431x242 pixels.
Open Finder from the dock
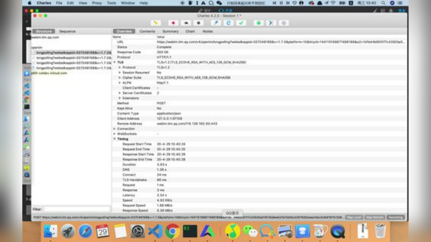tap(50, 231)
